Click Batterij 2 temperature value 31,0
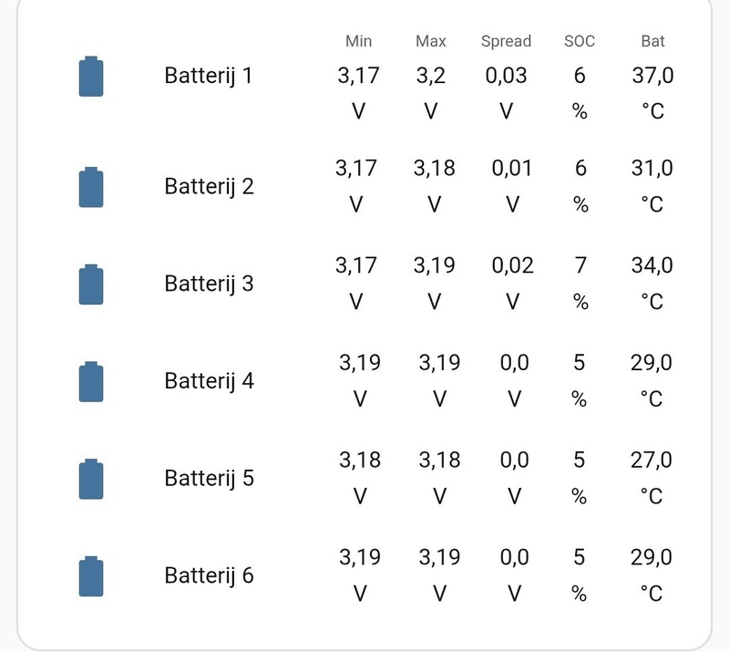This screenshot has width=729, height=652. tap(652, 169)
